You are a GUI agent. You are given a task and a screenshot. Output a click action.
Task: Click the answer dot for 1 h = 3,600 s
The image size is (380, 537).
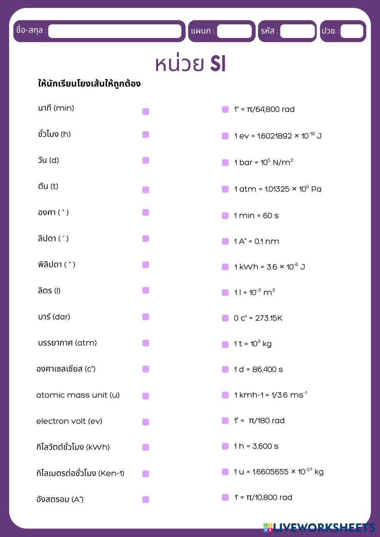point(225,446)
